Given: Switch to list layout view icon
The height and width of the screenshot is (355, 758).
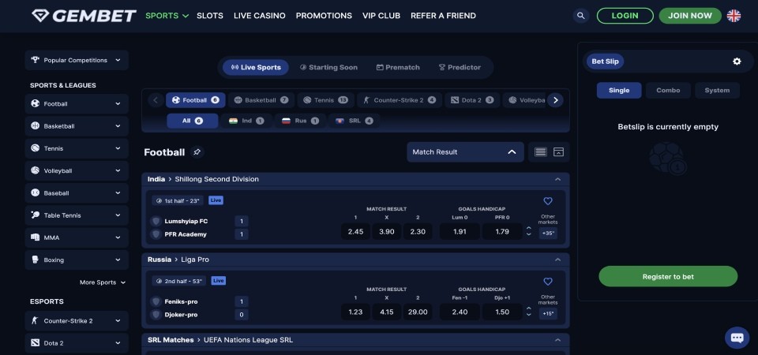Looking at the screenshot, I should click(x=540, y=152).
